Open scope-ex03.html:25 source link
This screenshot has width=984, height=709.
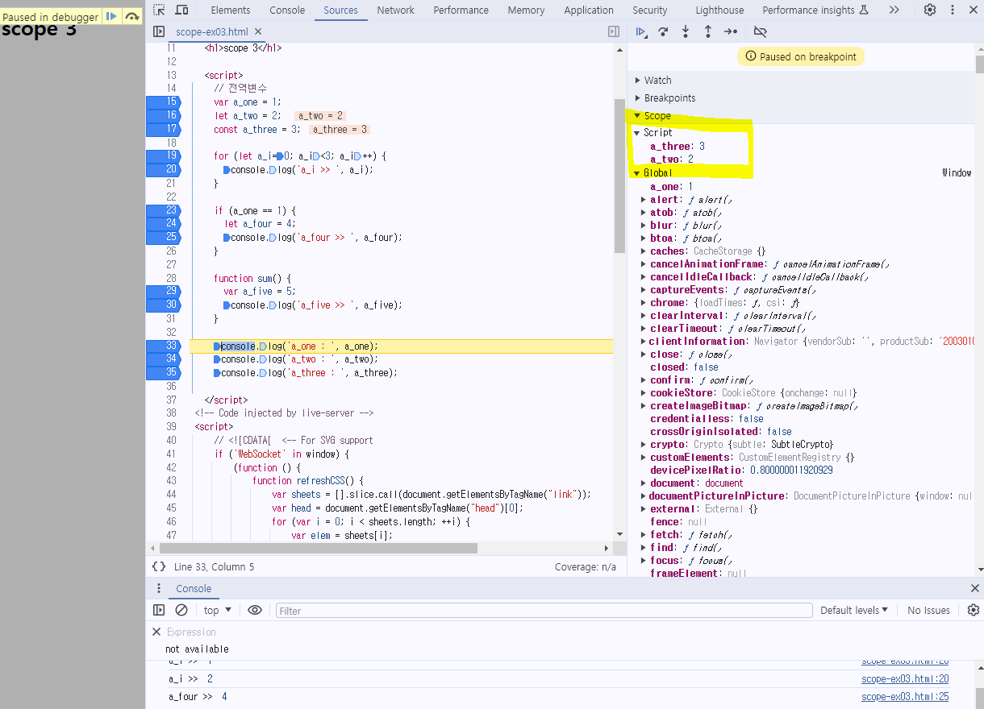pos(905,696)
